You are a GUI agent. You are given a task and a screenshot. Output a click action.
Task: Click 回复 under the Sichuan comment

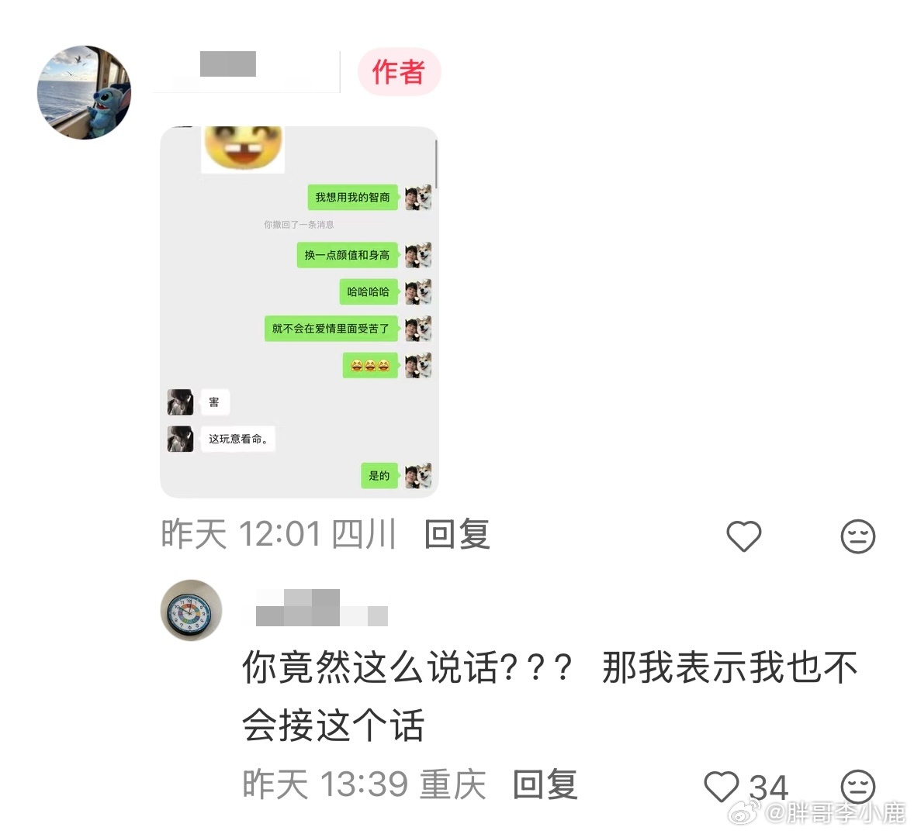click(x=457, y=533)
